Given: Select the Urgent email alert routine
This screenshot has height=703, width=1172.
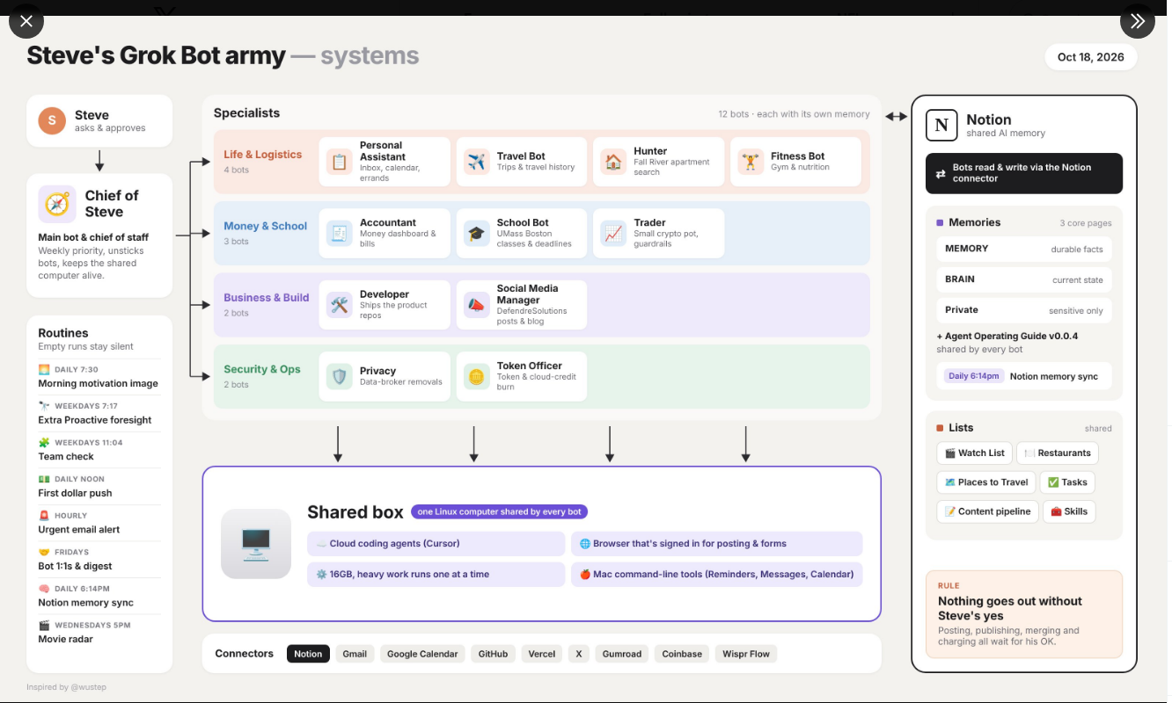Looking at the screenshot, I should pos(99,523).
